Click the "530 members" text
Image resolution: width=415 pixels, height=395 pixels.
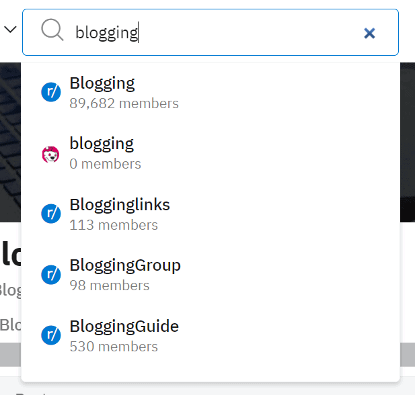[x=114, y=347]
